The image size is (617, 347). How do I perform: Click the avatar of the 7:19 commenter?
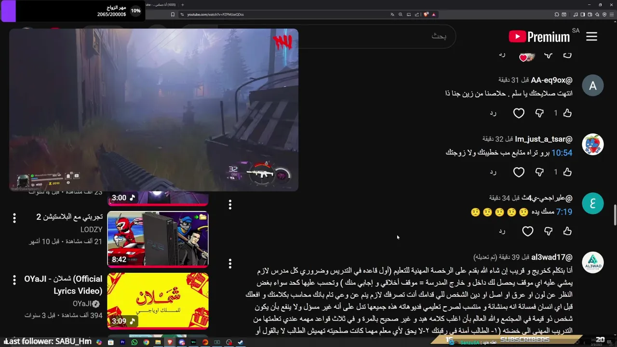593,204
